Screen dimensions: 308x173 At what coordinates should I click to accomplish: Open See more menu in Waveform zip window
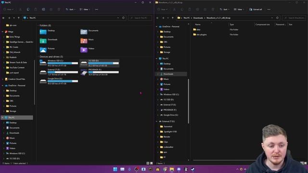[x=269, y=9]
